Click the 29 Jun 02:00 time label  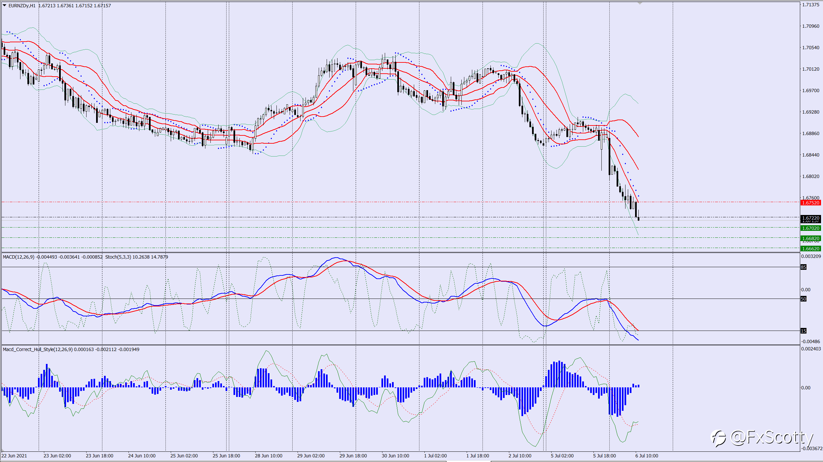(311, 456)
